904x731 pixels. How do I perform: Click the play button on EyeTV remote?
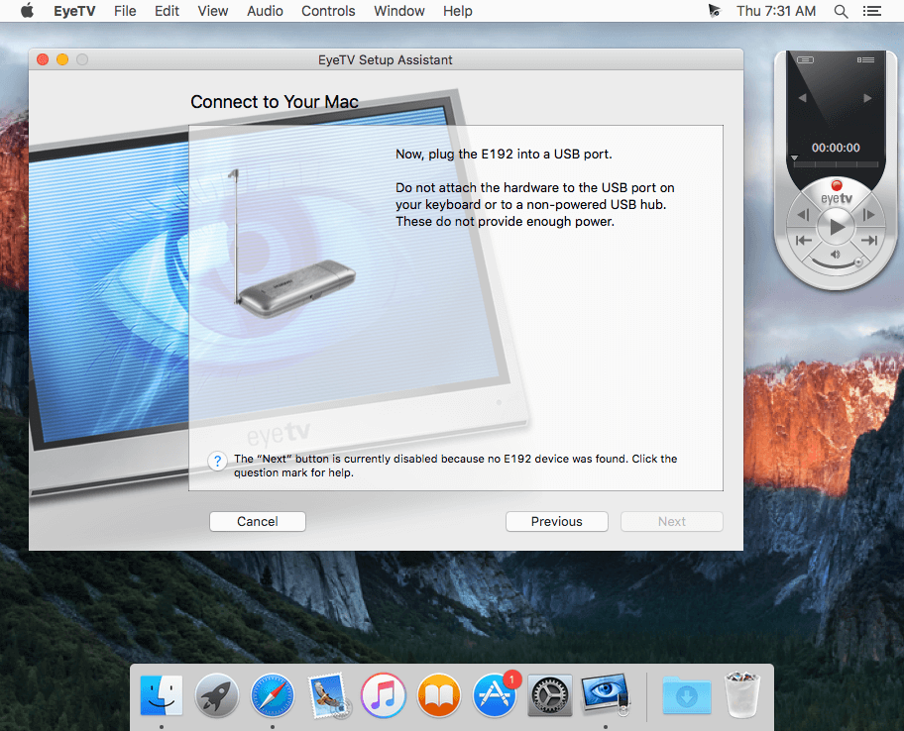(837, 227)
